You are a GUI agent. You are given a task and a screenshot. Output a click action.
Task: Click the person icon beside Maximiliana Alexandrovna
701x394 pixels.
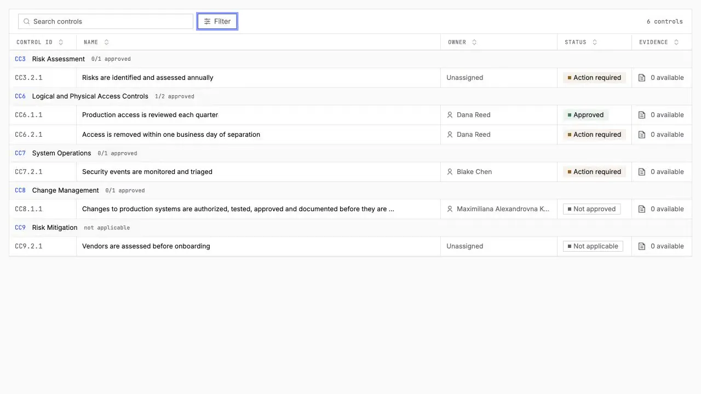(x=450, y=209)
